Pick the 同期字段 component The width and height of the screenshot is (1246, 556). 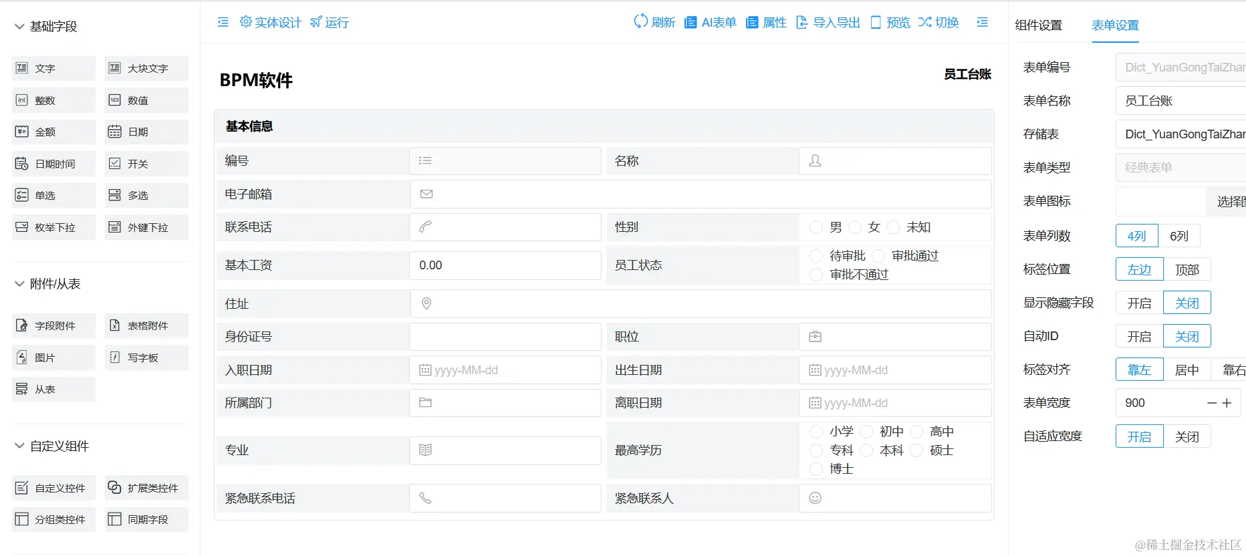click(146, 519)
